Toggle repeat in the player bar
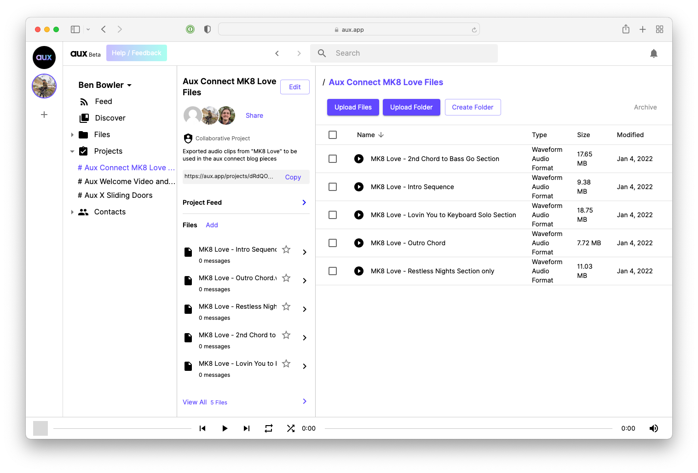Screen dimensions: 698x473 [x=269, y=428]
